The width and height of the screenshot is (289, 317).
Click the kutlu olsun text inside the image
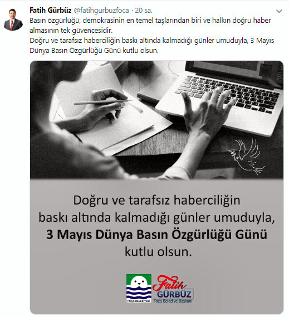click(158, 252)
